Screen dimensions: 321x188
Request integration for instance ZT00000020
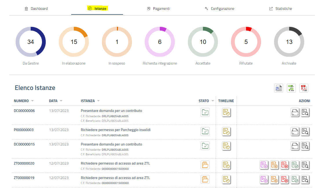(x=264, y=165)
